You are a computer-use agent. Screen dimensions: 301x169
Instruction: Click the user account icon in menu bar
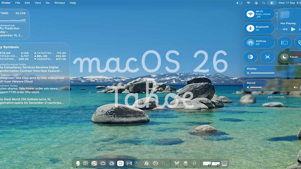tap(256, 3)
